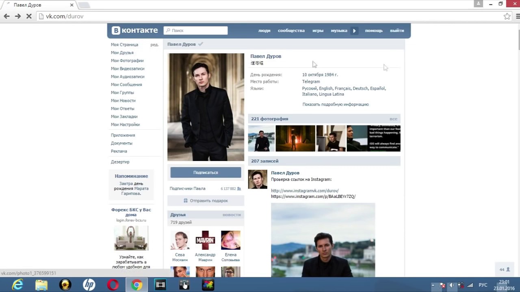Open Документы in sidebar
520x292 pixels.
point(121,143)
